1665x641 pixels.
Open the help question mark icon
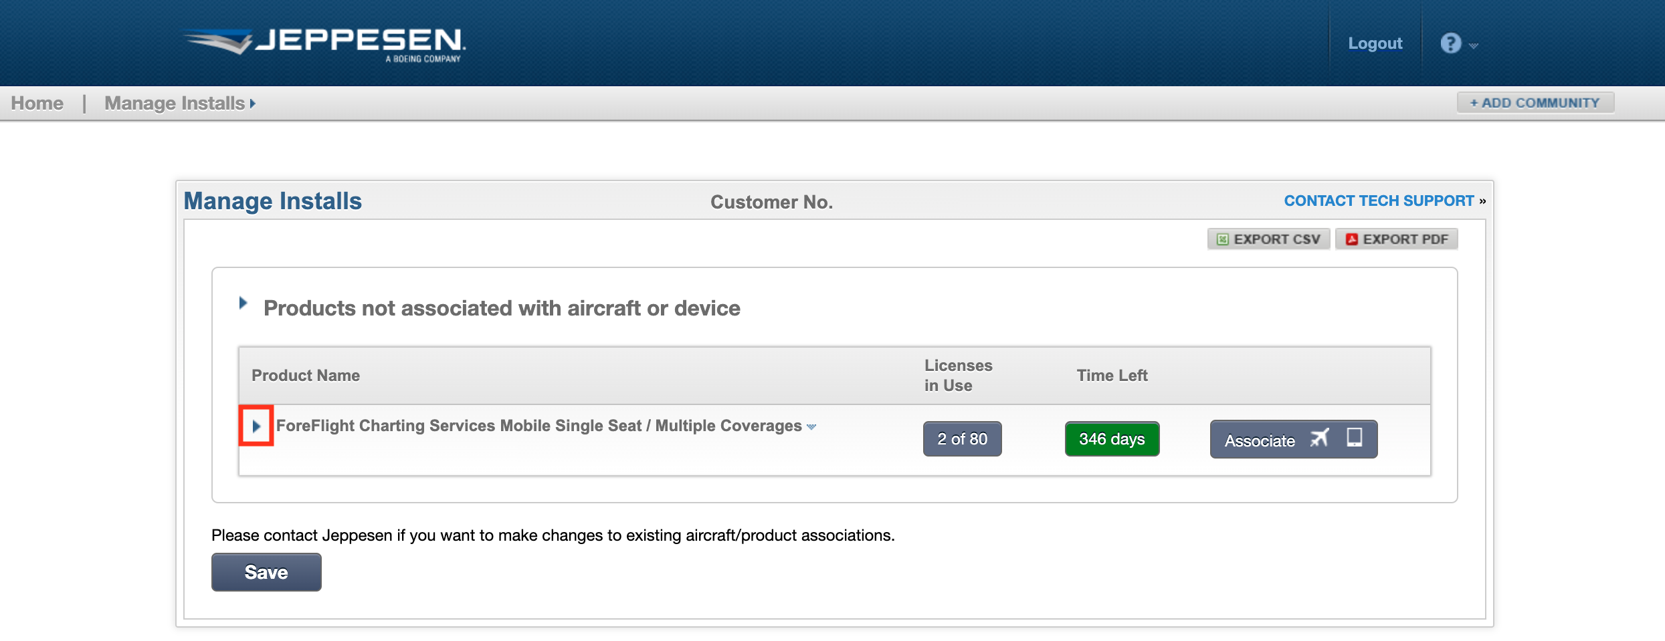pos(1450,43)
